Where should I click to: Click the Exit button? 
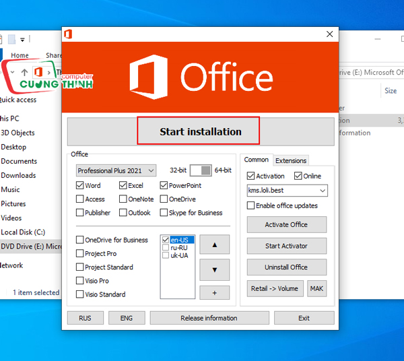304,318
